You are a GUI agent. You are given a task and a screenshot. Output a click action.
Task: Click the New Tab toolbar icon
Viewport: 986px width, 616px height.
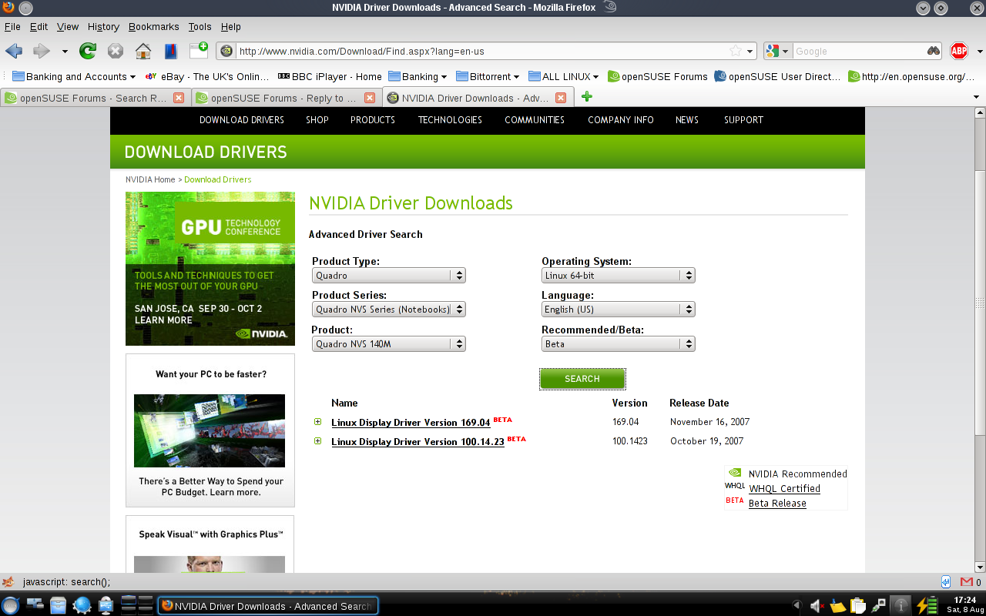199,50
